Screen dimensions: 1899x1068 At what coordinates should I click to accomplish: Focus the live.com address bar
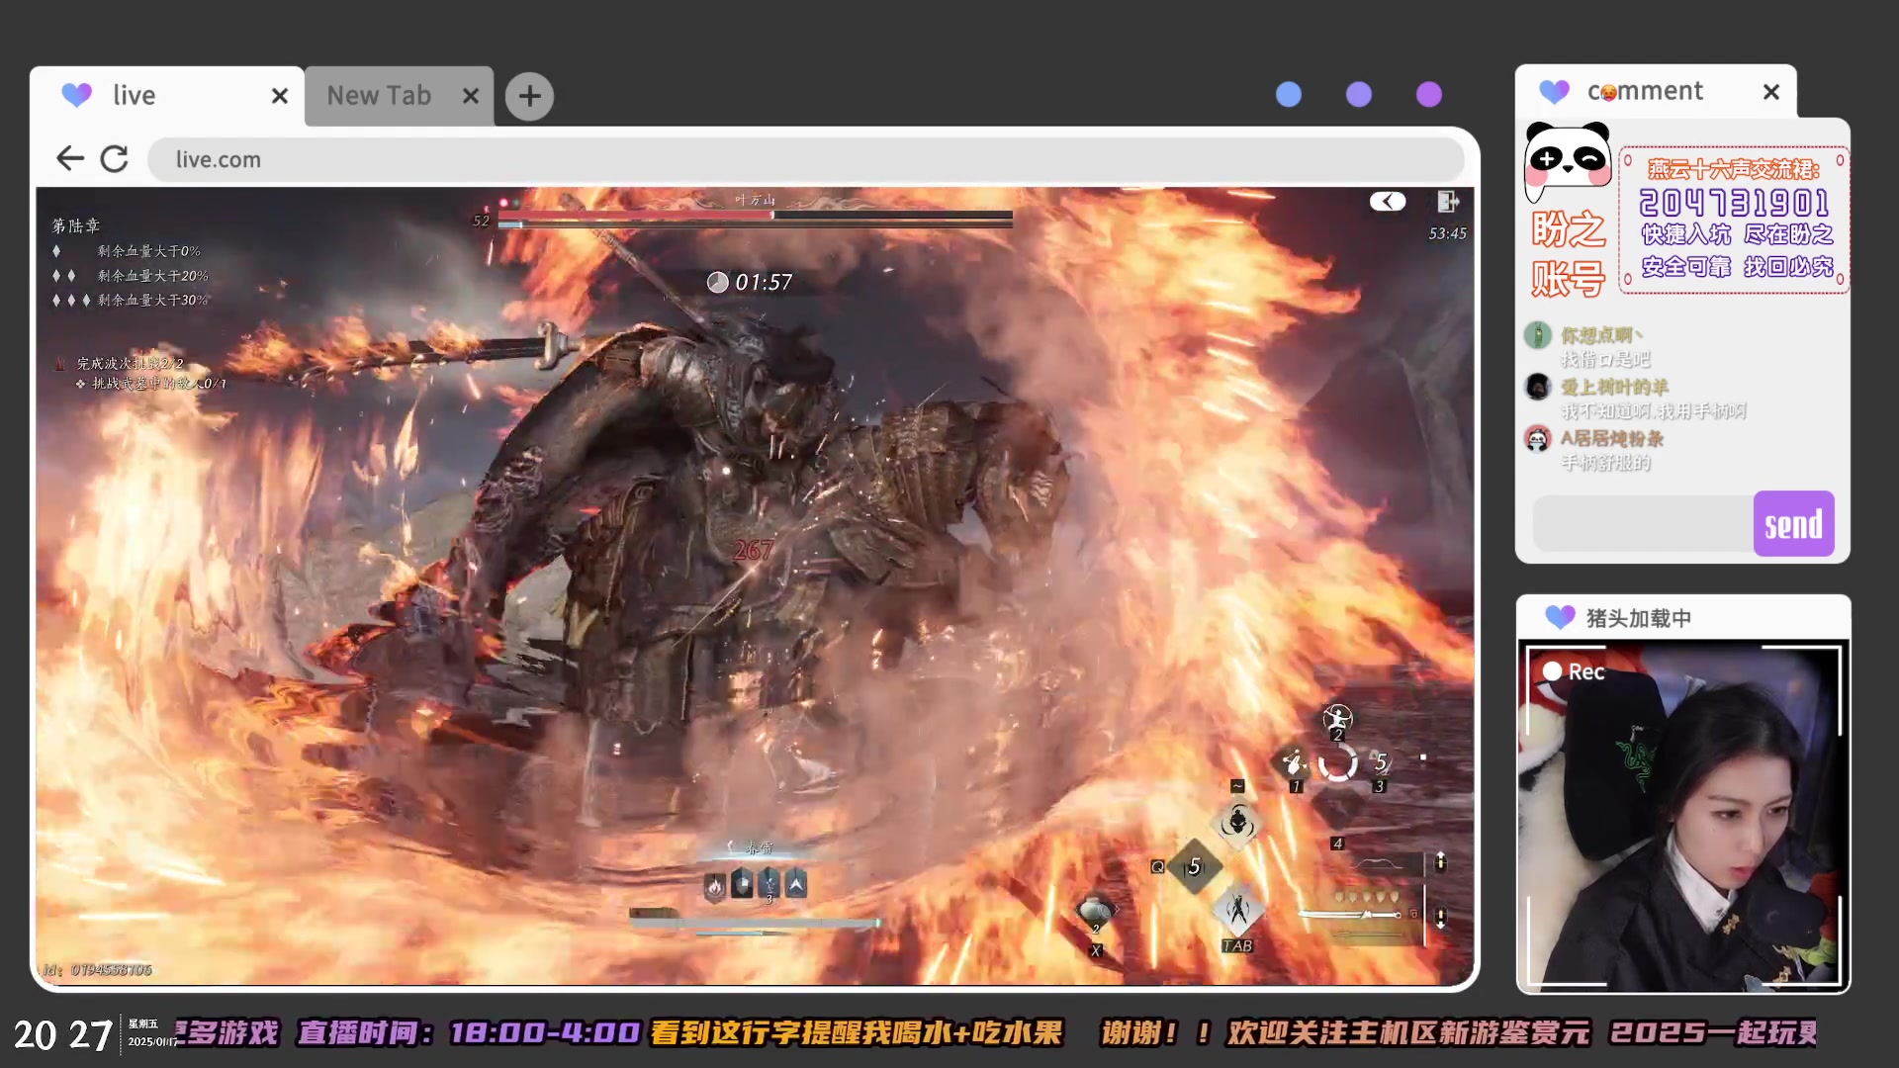805,159
